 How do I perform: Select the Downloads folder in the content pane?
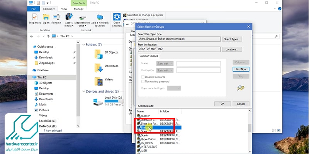[107, 68]
